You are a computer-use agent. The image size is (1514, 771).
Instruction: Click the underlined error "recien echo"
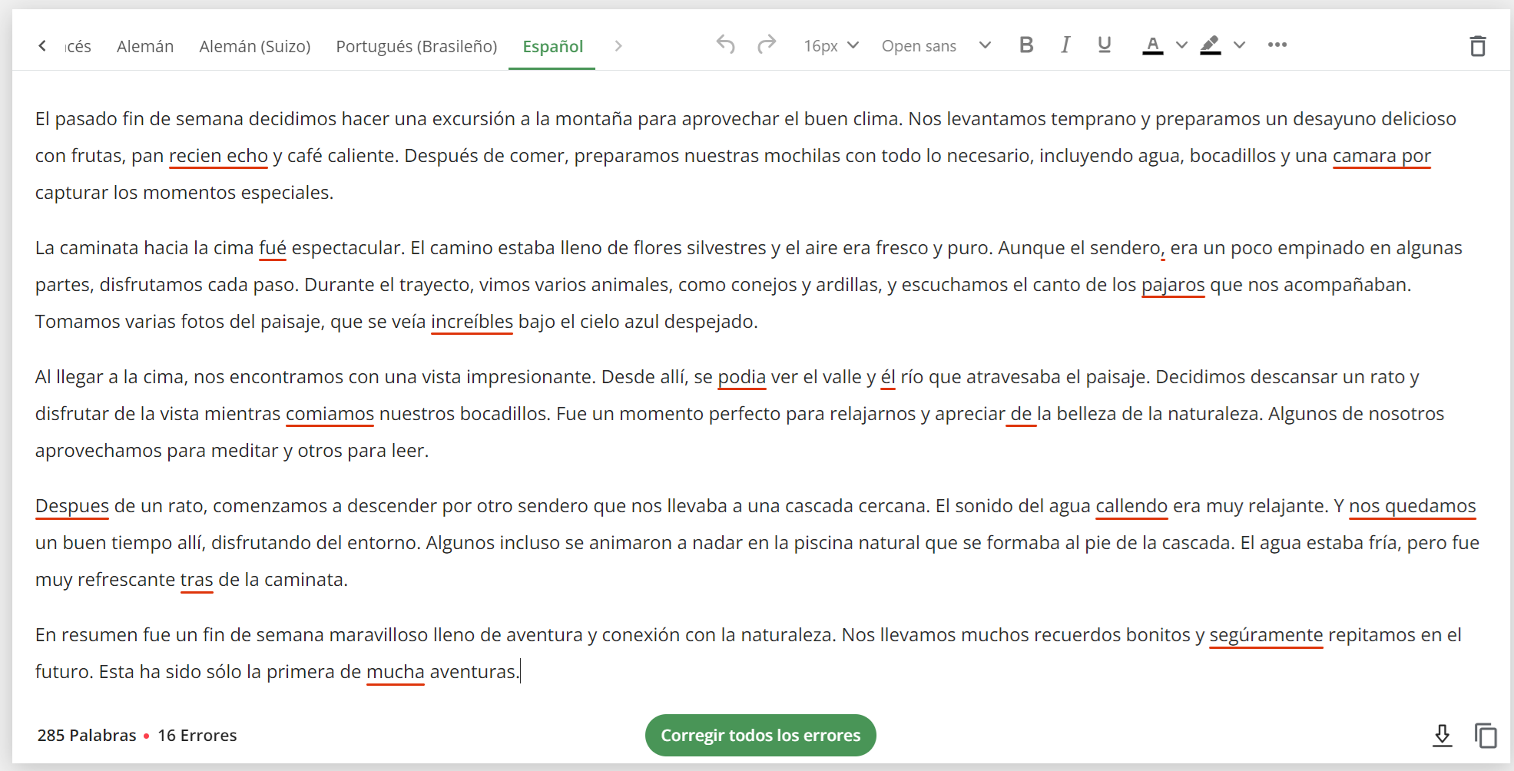click(218, 156)
